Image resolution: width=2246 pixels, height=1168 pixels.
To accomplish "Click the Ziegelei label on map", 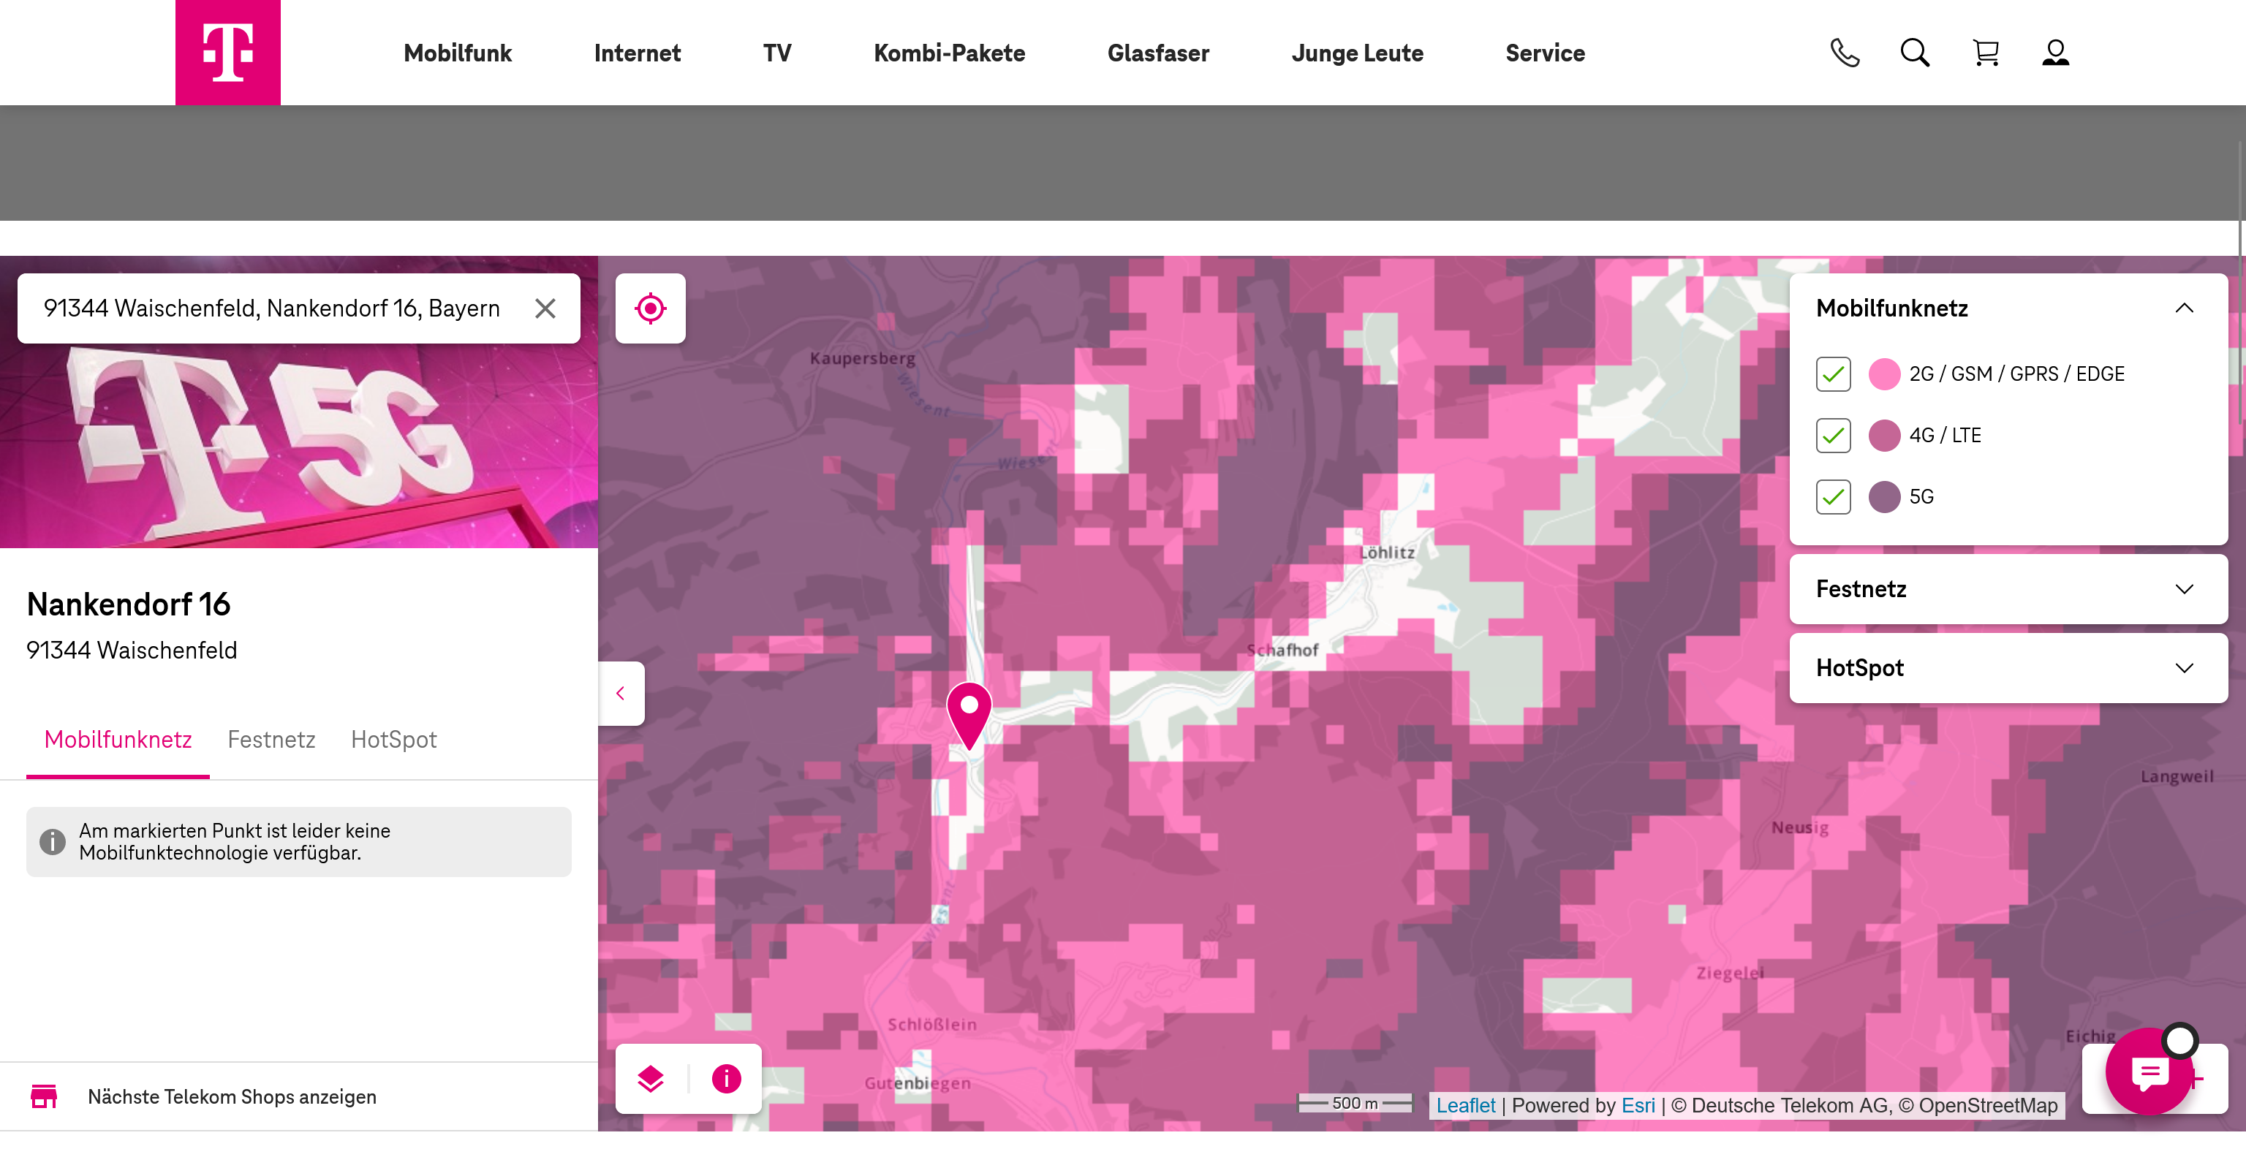I will point(1730,973).
